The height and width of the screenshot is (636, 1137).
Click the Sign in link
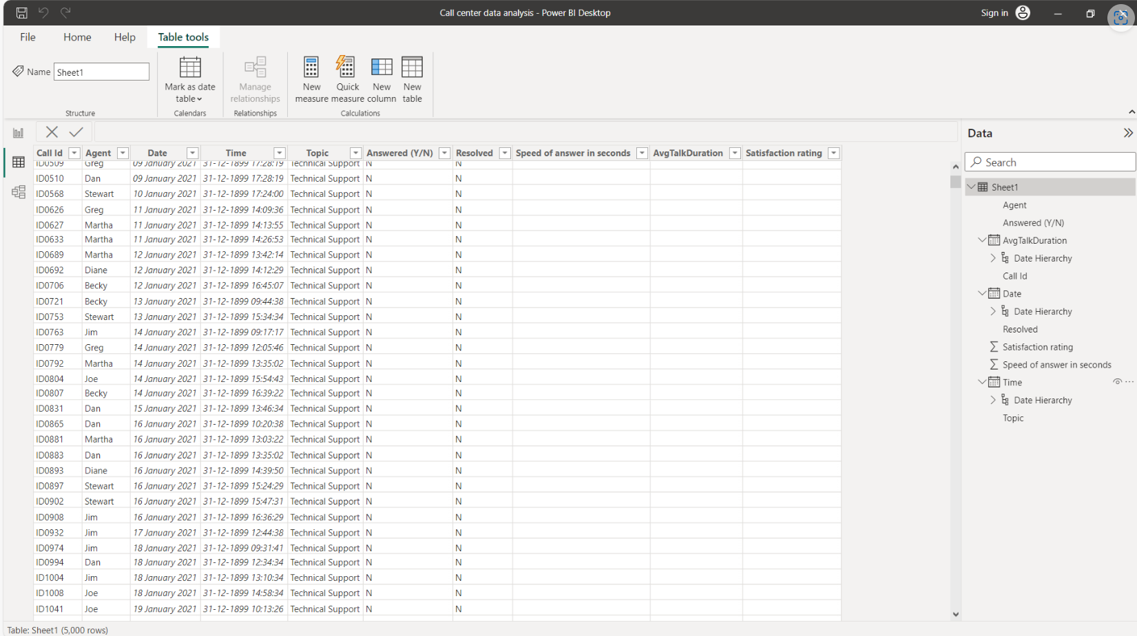pos(994,12)
